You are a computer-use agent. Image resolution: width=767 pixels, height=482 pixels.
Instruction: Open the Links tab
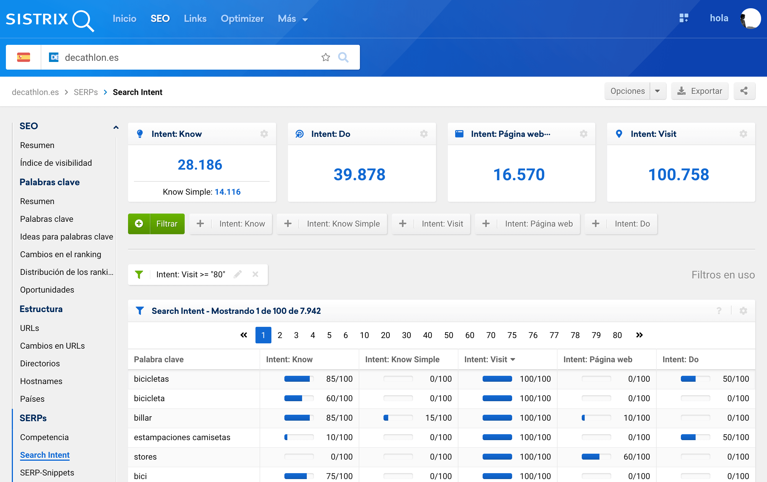[x=195, y=19]
